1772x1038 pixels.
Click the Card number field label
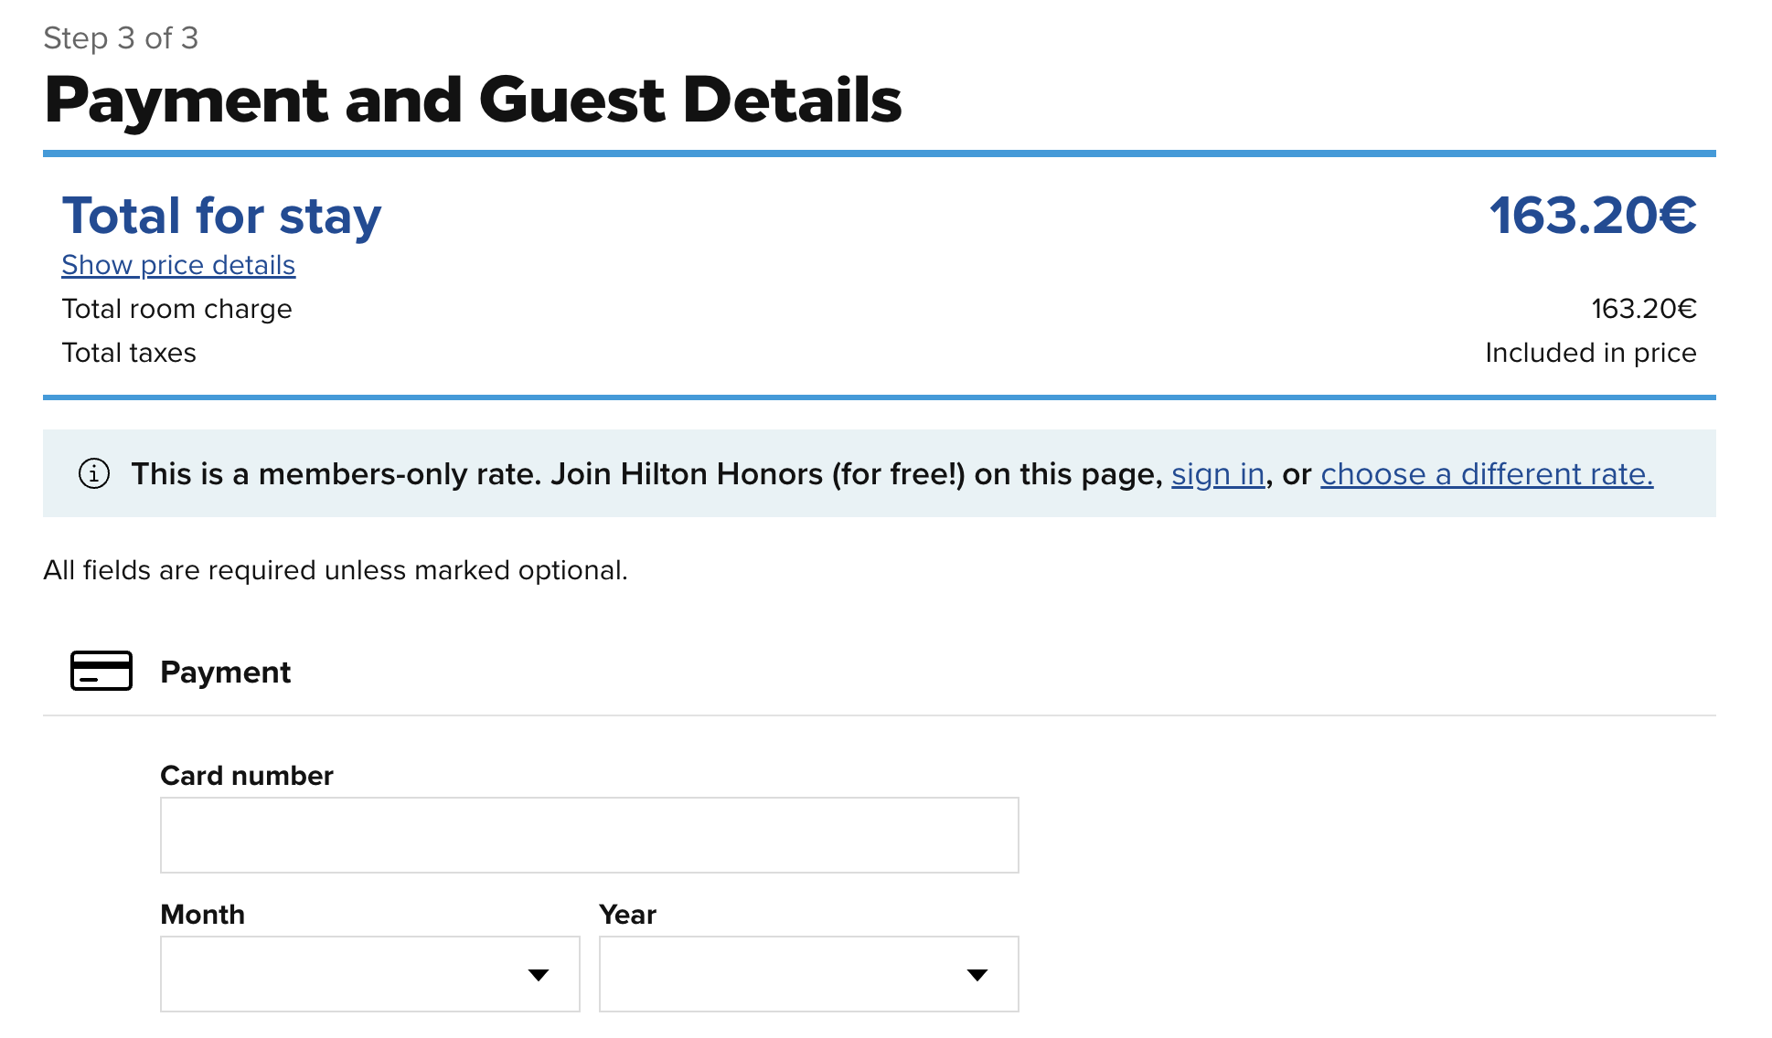click(x=247, y=775)
